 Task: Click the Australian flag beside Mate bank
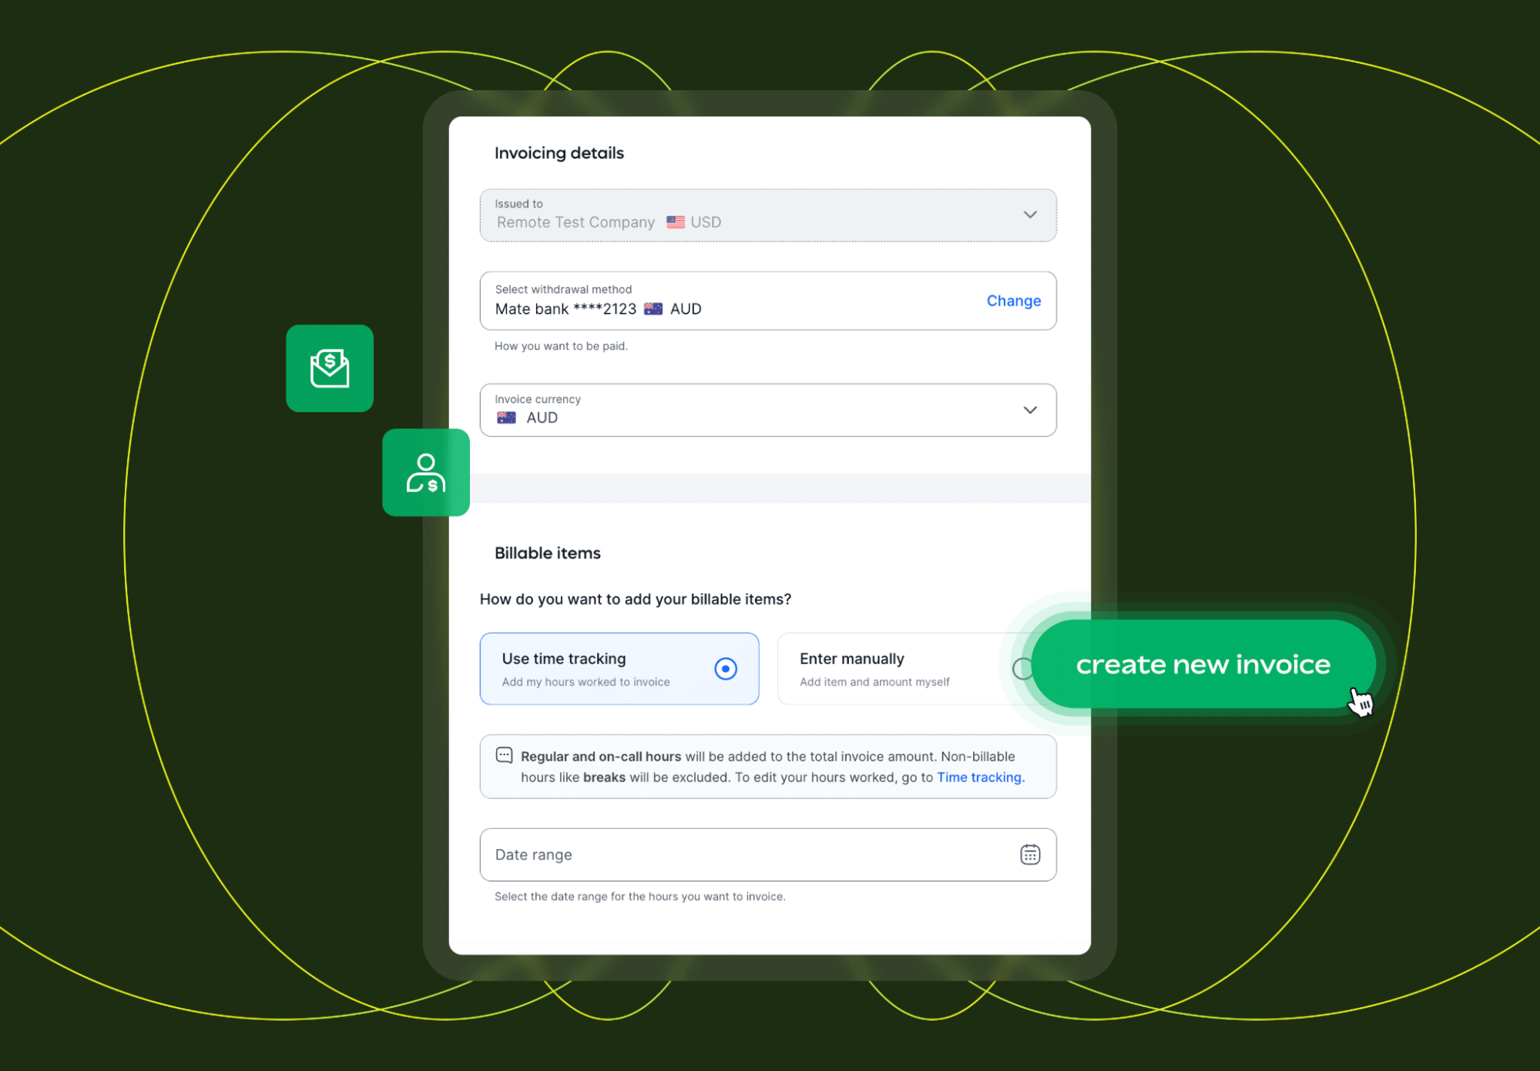click(x=653, y=308)
